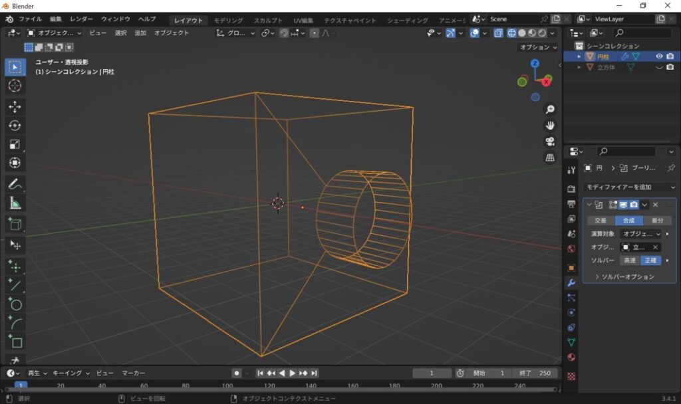The height and width of the screenshot is (404, 681).
Task: Switch to the モデリング workspace tab
Action: [x=228, y=20]
